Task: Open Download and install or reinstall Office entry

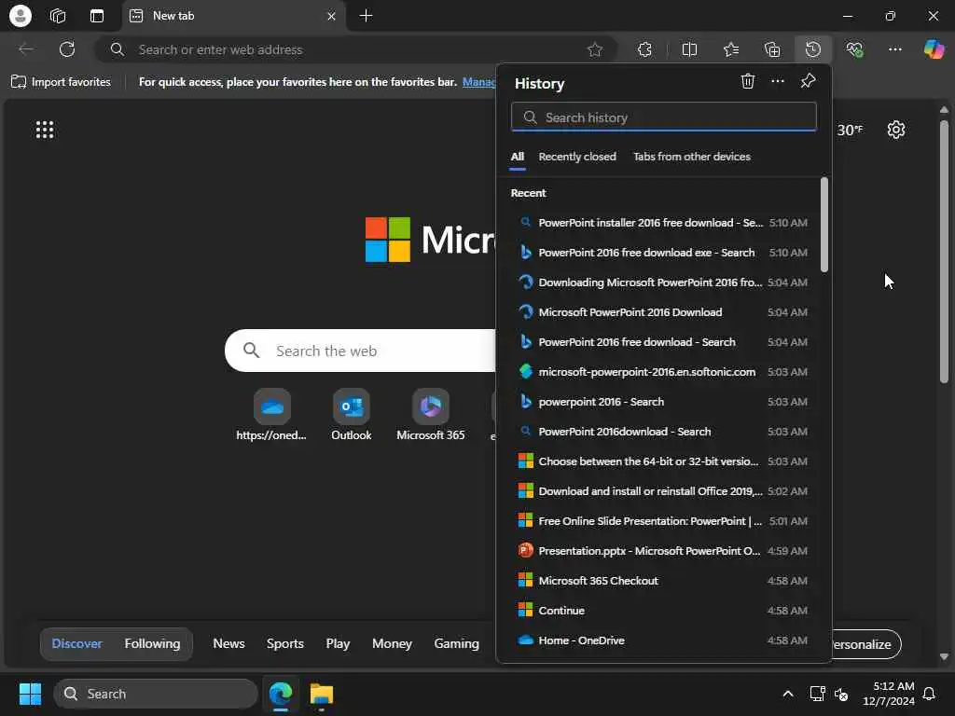Action: (x=663, y=491)
